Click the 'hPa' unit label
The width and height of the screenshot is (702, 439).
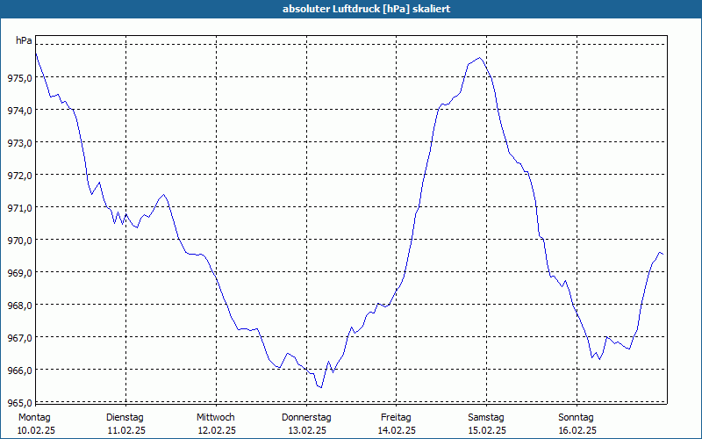(x=24, y=40)
